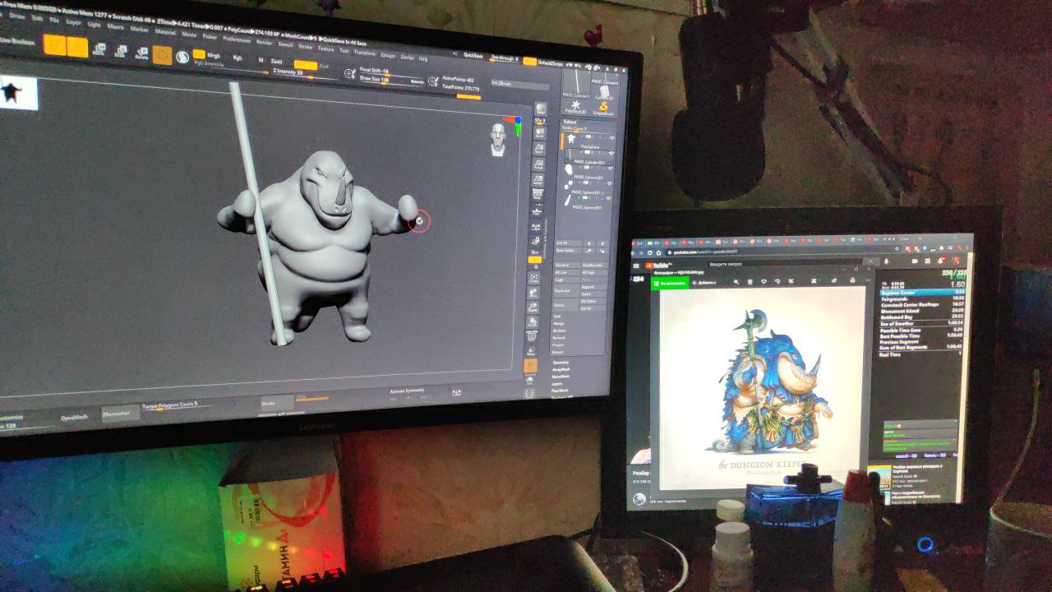The image size is (1052, 592).
Task: Click the QuickSave button
Action: [x=473, y=55]
